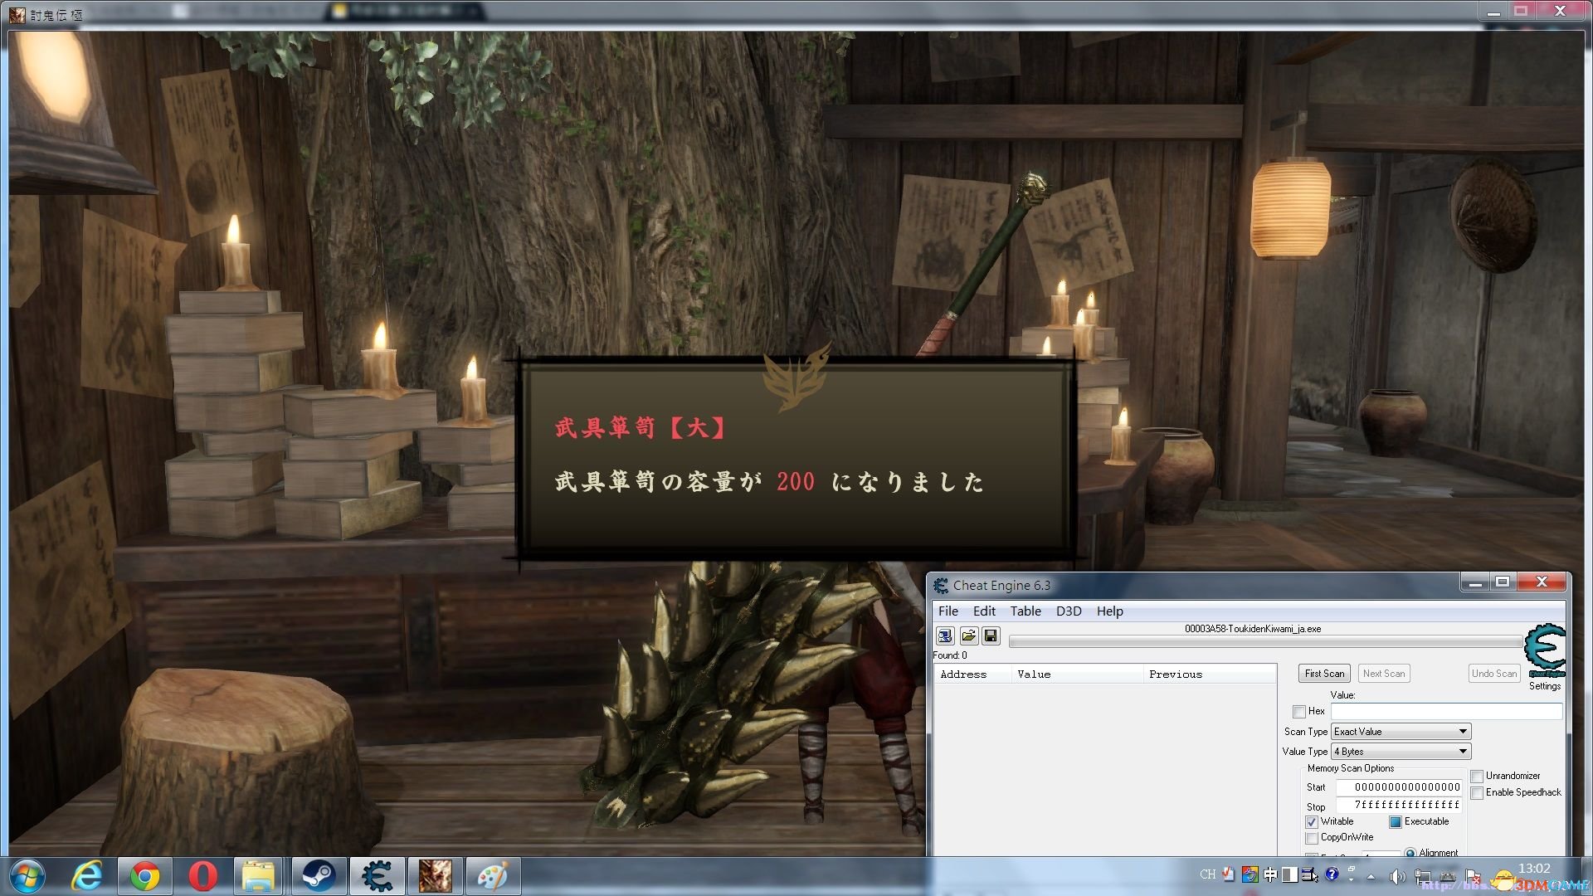Click the volume speaker tray icon

point(1397,876)
